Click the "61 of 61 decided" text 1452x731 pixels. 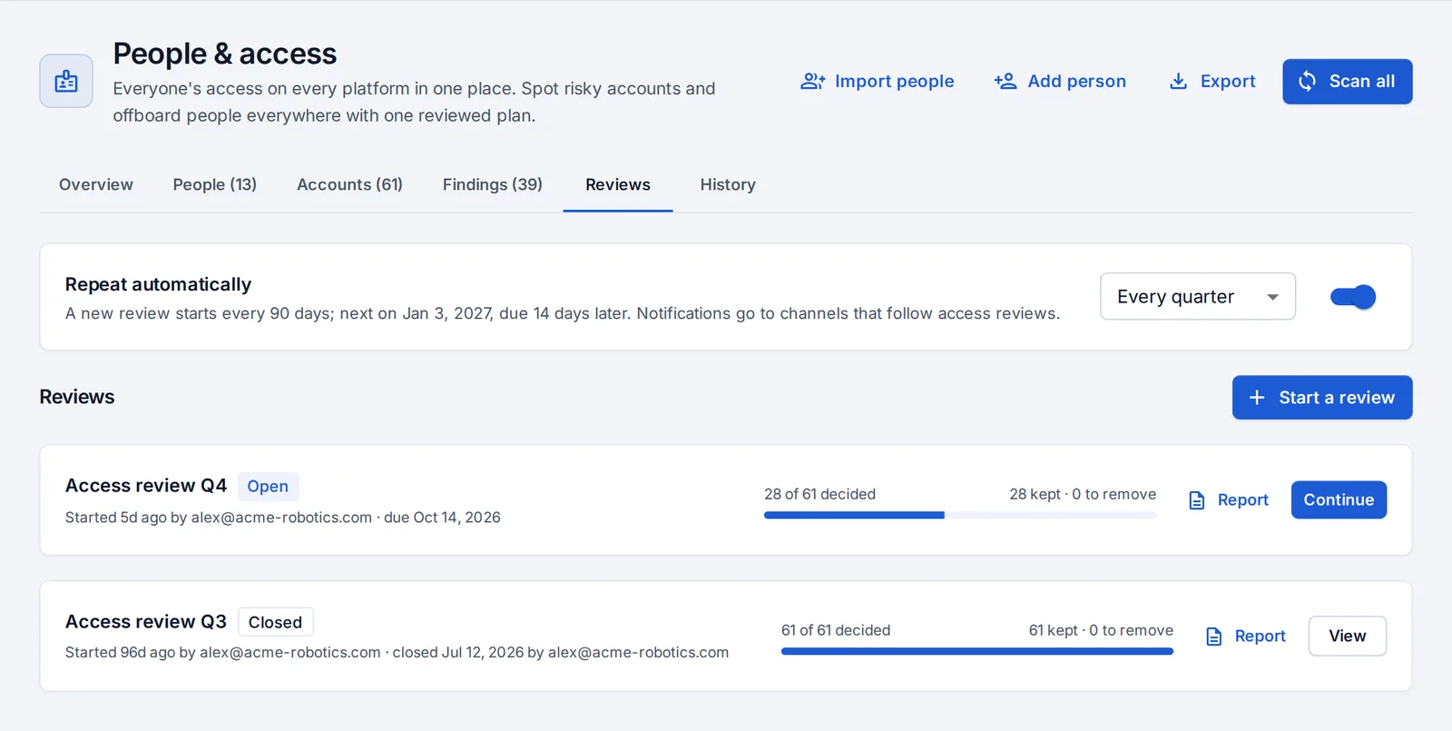click(836, 630)
